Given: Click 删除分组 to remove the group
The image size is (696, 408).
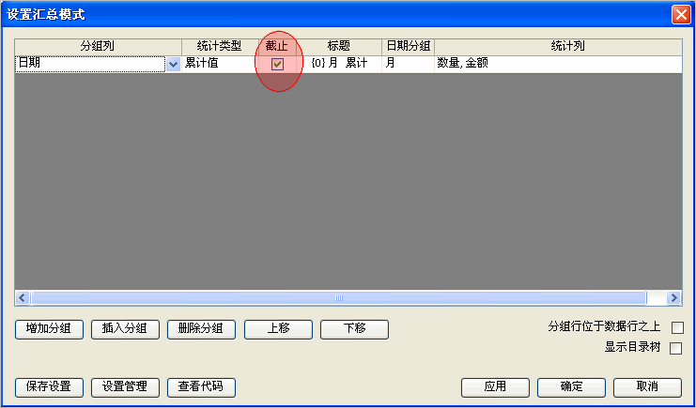Looking at the screenshot, I should click(201, 329).
